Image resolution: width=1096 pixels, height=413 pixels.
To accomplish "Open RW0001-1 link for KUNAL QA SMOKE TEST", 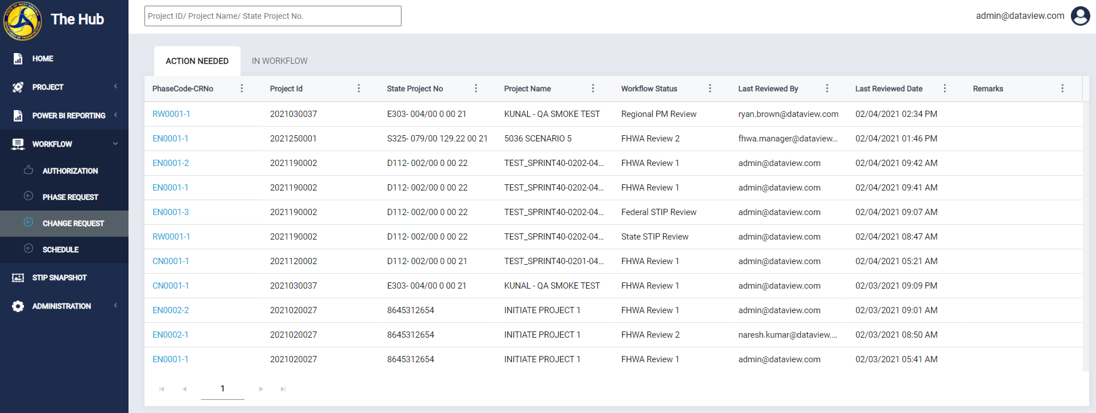I will 171,114.
